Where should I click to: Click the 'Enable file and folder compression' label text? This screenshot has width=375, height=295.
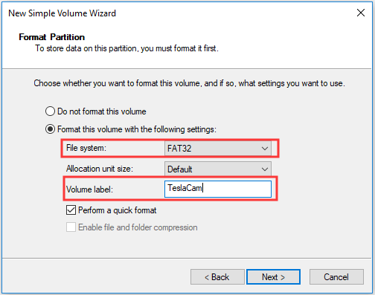(138, 227)
